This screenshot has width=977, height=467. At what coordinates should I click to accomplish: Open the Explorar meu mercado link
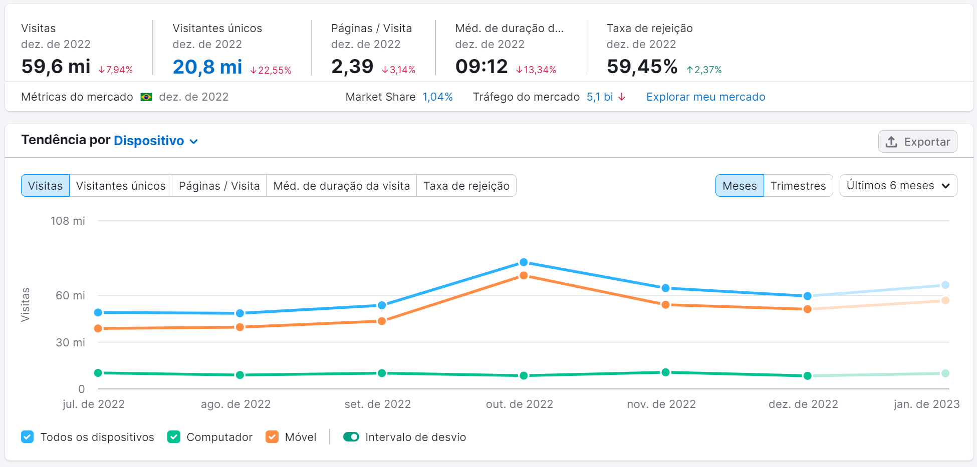pos(705,97)
